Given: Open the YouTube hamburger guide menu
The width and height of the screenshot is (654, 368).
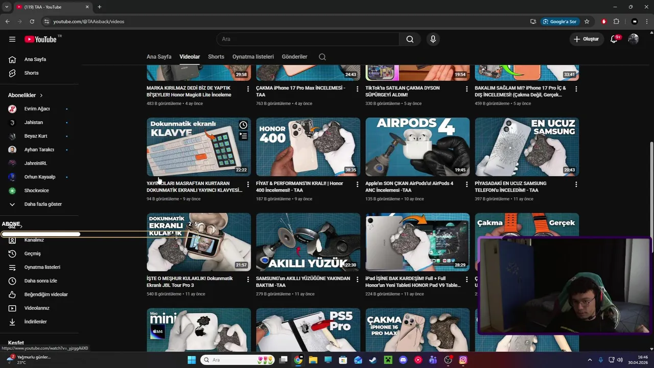Looking at the screenshot, I should coord(12,39).
